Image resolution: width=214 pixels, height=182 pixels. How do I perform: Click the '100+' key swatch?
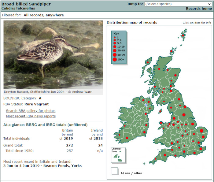[x=115, y=59]
